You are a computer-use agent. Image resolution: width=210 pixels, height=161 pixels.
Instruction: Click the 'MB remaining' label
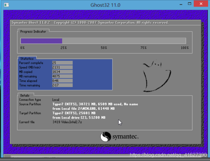pyautogui.click(x=28, y=76)
